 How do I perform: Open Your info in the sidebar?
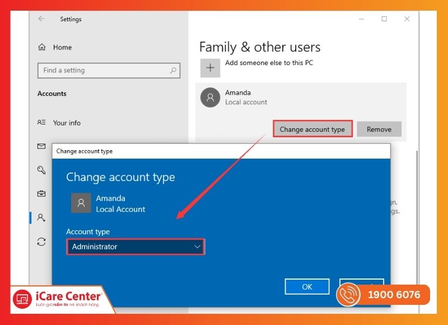[67, 123]
